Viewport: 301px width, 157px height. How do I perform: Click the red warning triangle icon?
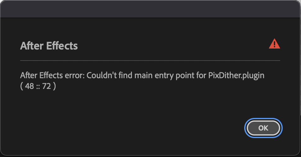pos(274,44)
